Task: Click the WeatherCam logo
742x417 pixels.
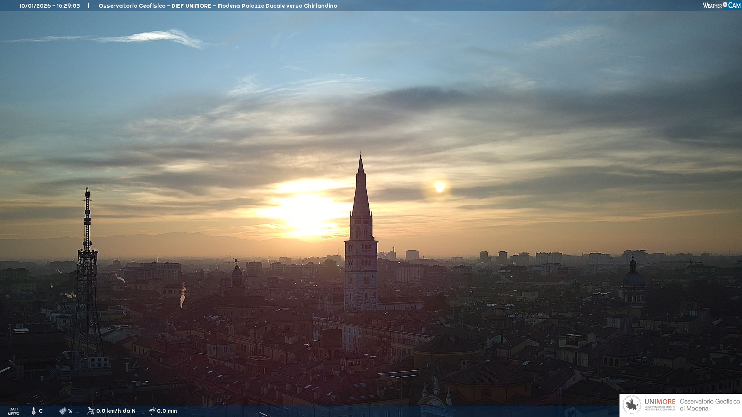Action: [x=722, y=5]
